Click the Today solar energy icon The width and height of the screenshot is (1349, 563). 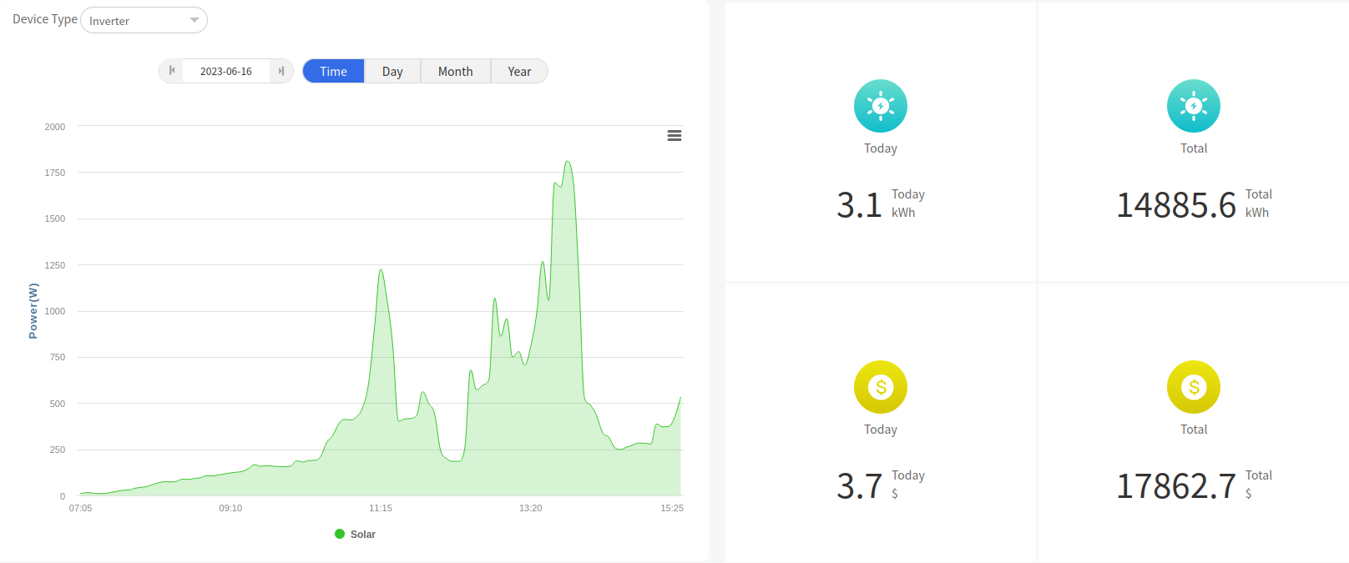(880, 106)
